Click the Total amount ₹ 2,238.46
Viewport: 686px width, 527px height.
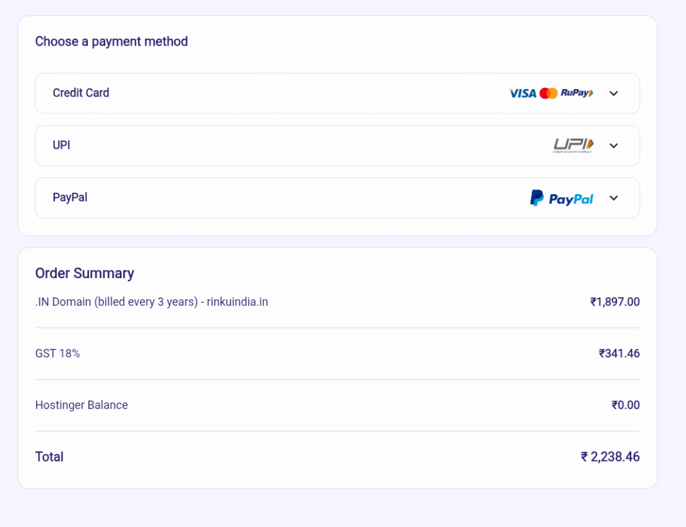coord(610,457)
